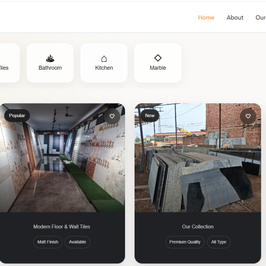266x266 pixels.
Task: Click the Kitchen house icon
Action: tap(104, 59)
